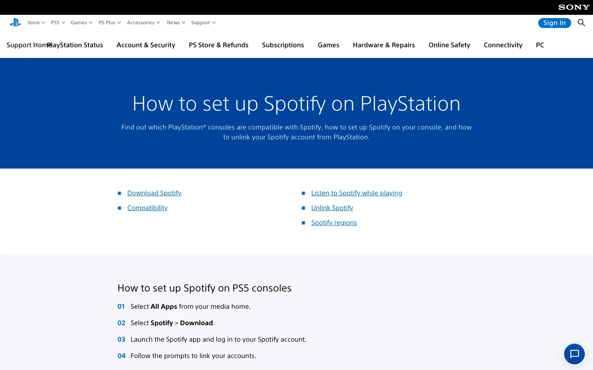Open the chat support bubble icon
The image size is (593, 370).
(x=574, y=354)
